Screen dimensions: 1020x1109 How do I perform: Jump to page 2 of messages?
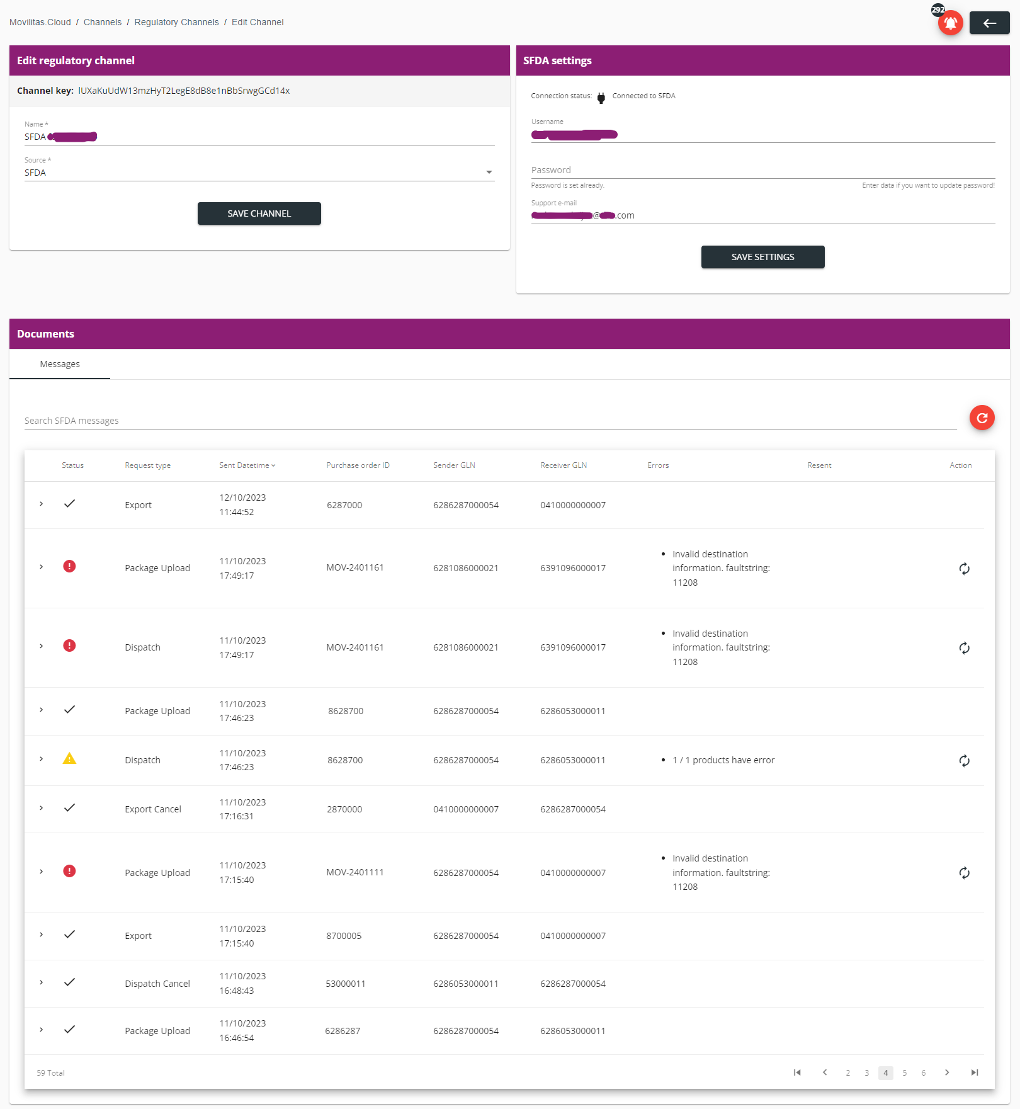(x=848, y=1073)
